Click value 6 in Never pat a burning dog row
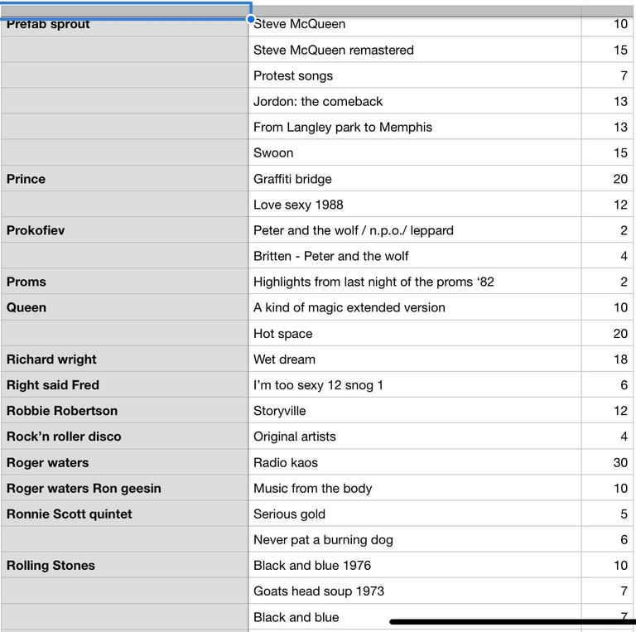The width and height of the screenshot is (636, 632). tap(607, 539)
